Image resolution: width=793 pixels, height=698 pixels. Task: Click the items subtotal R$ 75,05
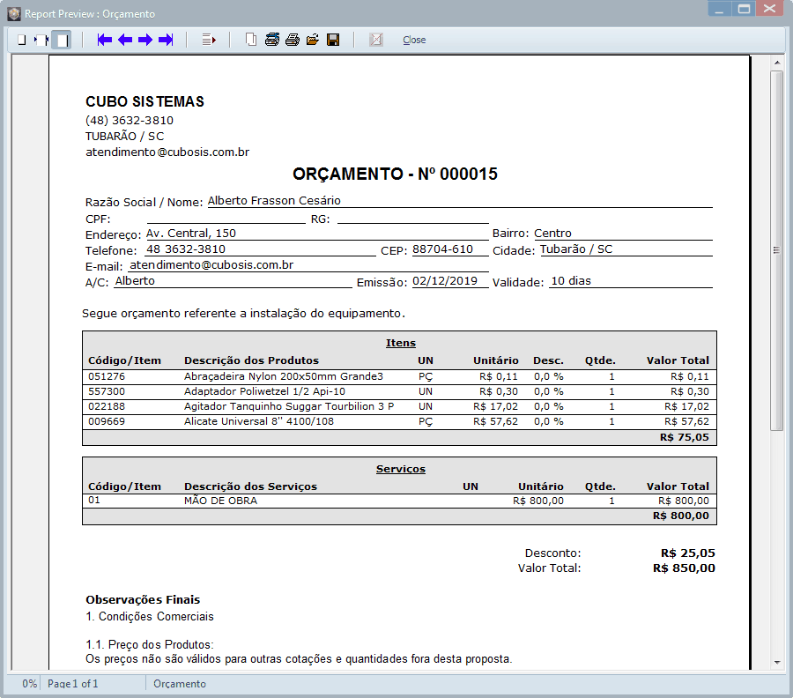[685, 437]
